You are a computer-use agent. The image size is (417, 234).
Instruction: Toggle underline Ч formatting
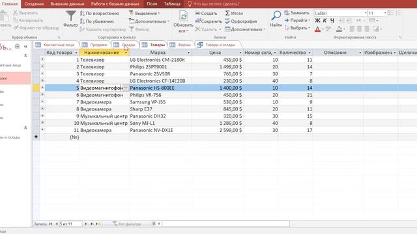pos(332,20)
